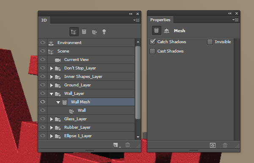This screenshot has width=254, height=163.
Task: Toggle visibility of Inner Shapes_Layer
Action: (43, 76)
